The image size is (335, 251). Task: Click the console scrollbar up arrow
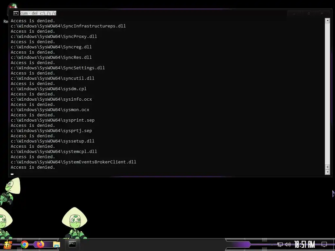[327, 21]
